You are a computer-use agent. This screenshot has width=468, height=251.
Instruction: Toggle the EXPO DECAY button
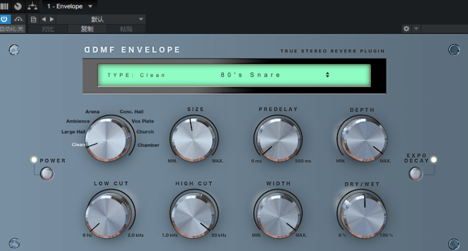tap(415, 173)
